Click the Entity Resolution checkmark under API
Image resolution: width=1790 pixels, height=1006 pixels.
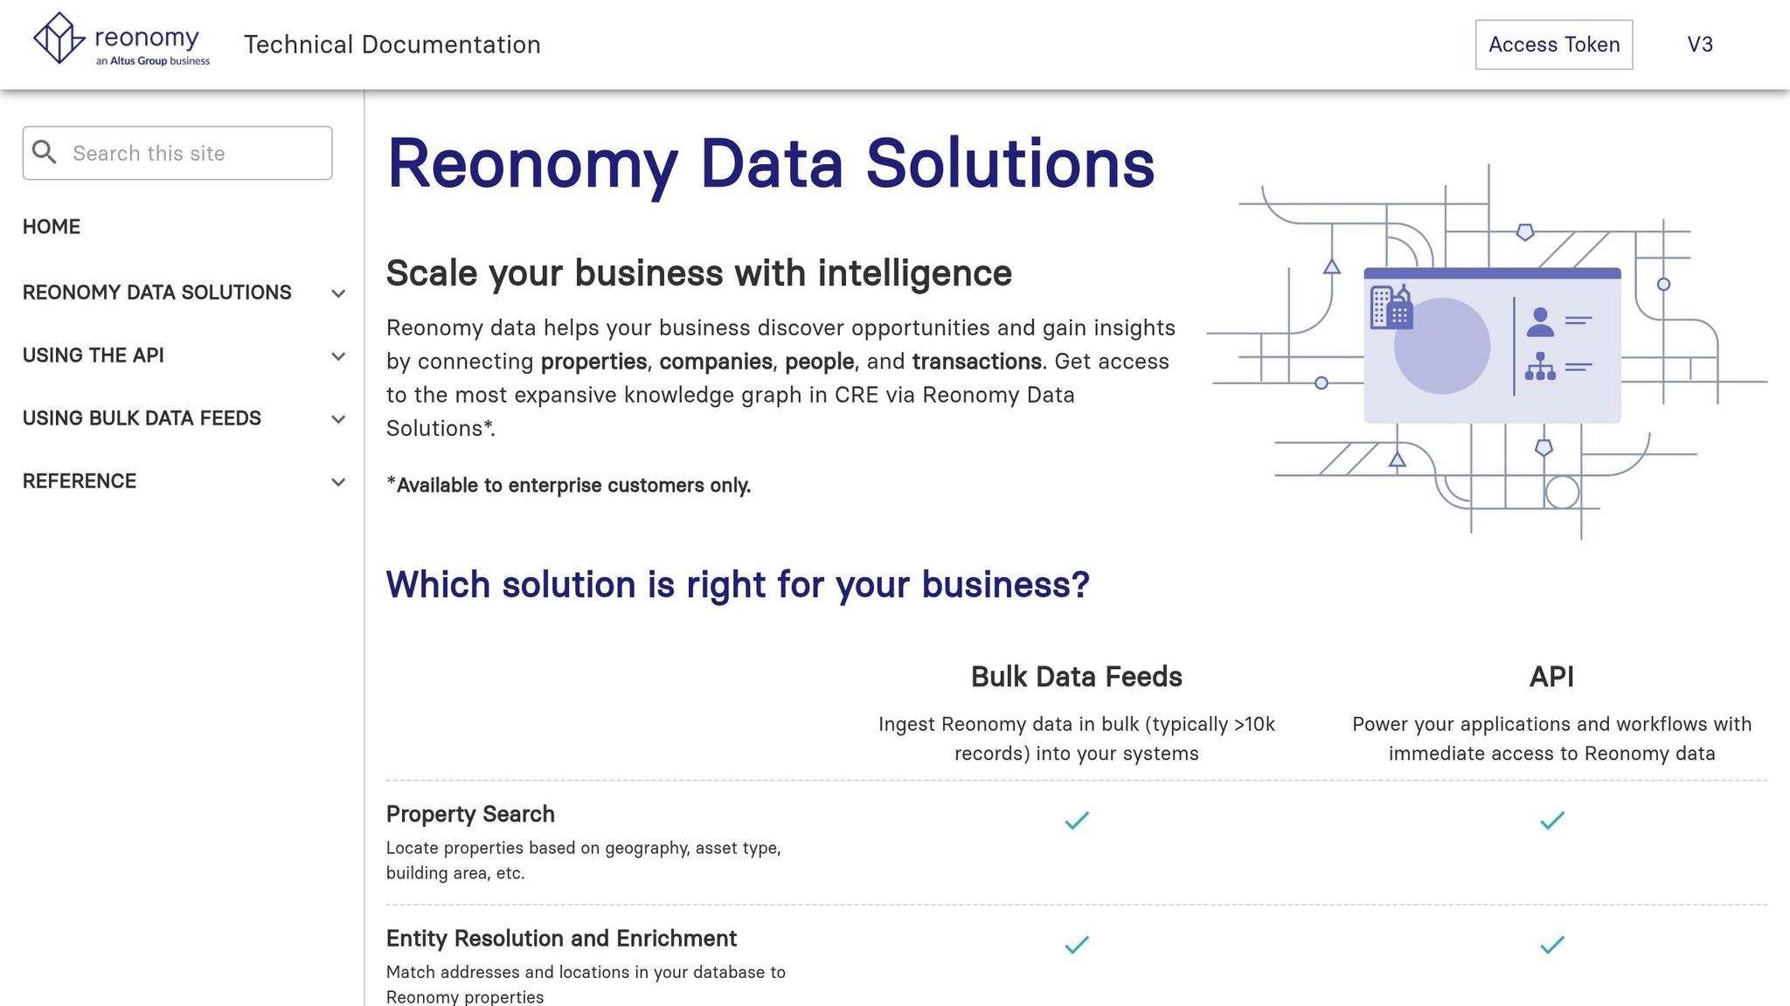tap(1551, 944)
